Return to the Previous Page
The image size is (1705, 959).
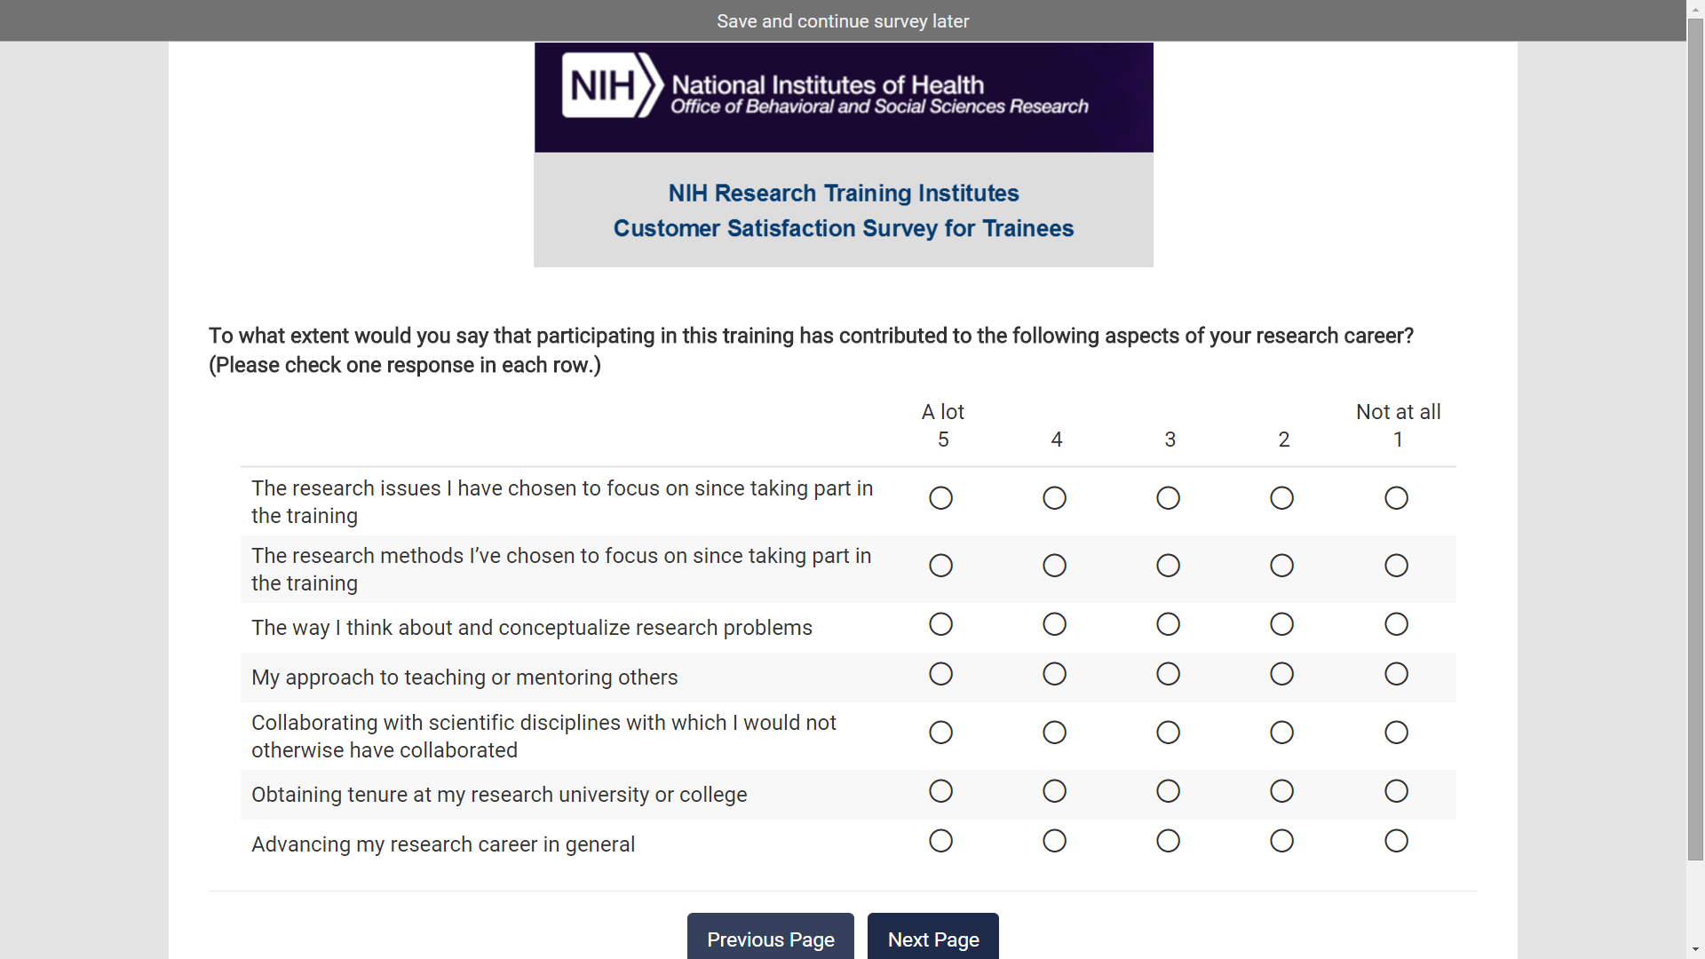tap(770, 939)
